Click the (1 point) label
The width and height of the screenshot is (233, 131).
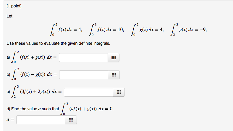point(14,6)
